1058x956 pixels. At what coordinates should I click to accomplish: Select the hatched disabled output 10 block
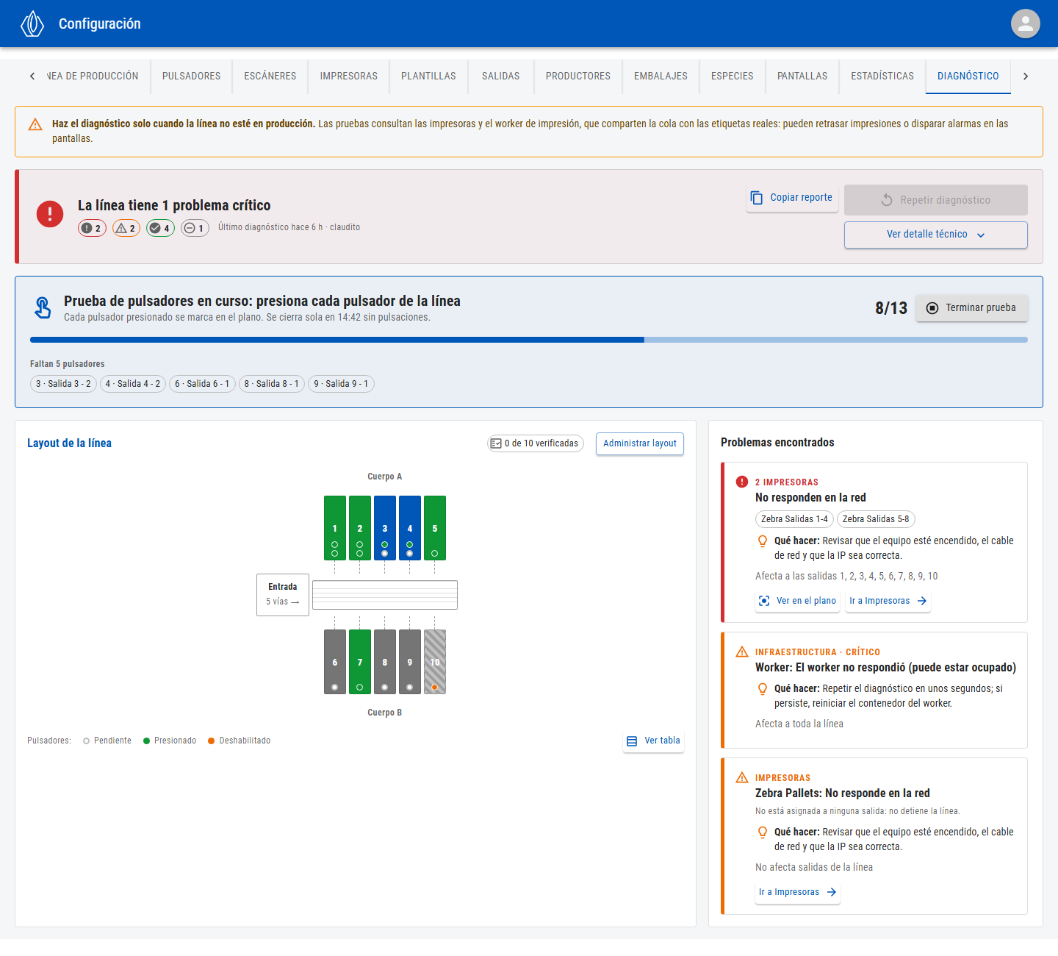click(x=435, y=662)
